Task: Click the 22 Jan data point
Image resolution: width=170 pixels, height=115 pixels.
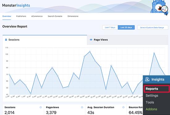Action: (x=106, y=89)
